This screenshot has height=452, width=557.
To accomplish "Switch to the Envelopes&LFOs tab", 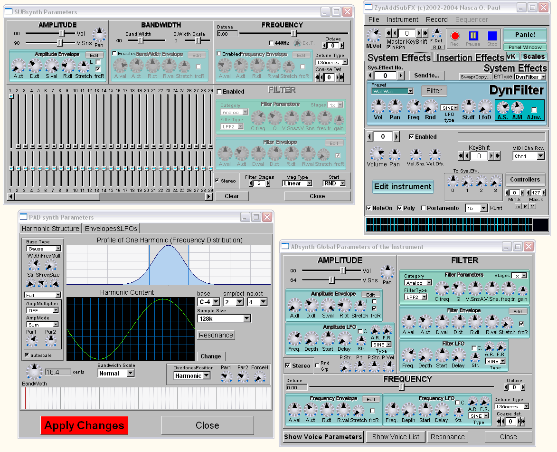I will [x=111, y=229].
